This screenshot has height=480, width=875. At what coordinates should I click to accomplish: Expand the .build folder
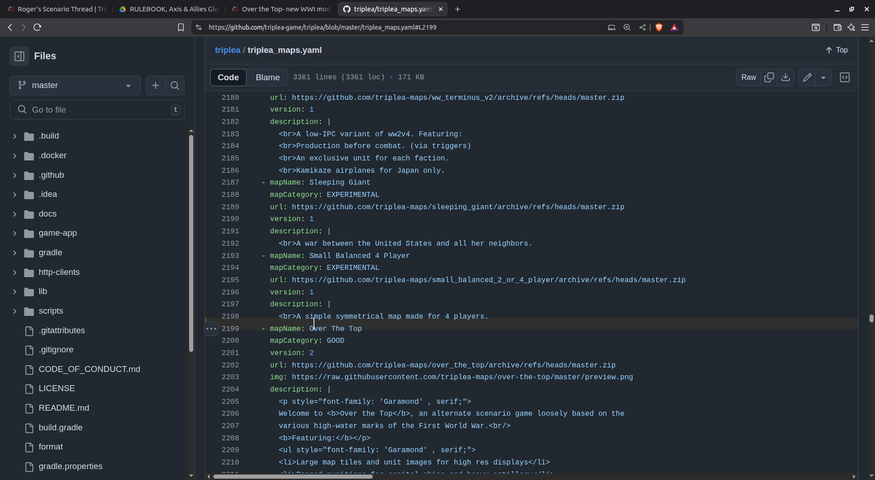tap(15, 136)
